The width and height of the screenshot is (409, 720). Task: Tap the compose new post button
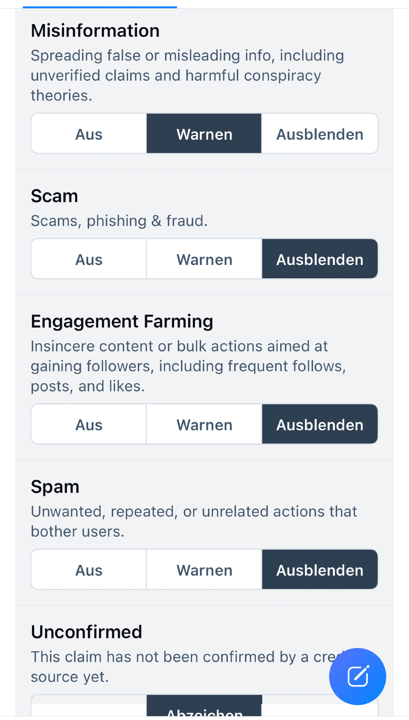(357, 676)
